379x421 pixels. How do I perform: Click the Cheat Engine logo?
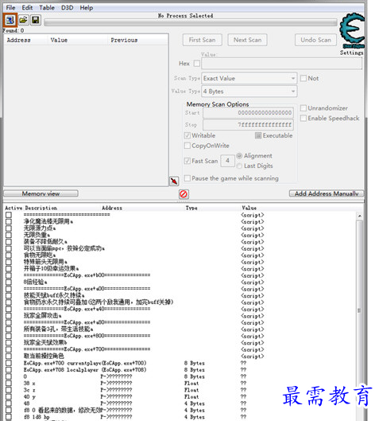pyautogui.click(x=352, y=30)
